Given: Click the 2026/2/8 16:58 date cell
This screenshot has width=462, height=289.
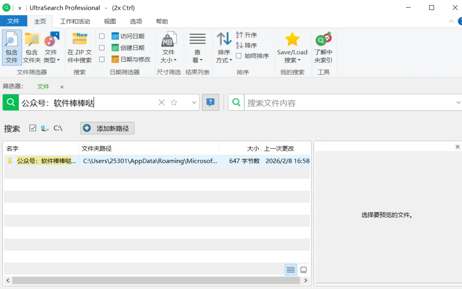Looking at the screenshot, I should point(287,161).
